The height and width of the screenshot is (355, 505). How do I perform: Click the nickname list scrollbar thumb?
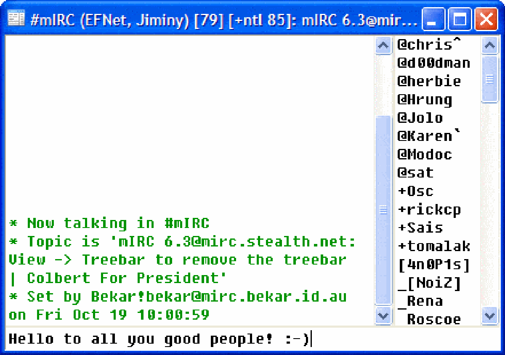tap(489, 79)
